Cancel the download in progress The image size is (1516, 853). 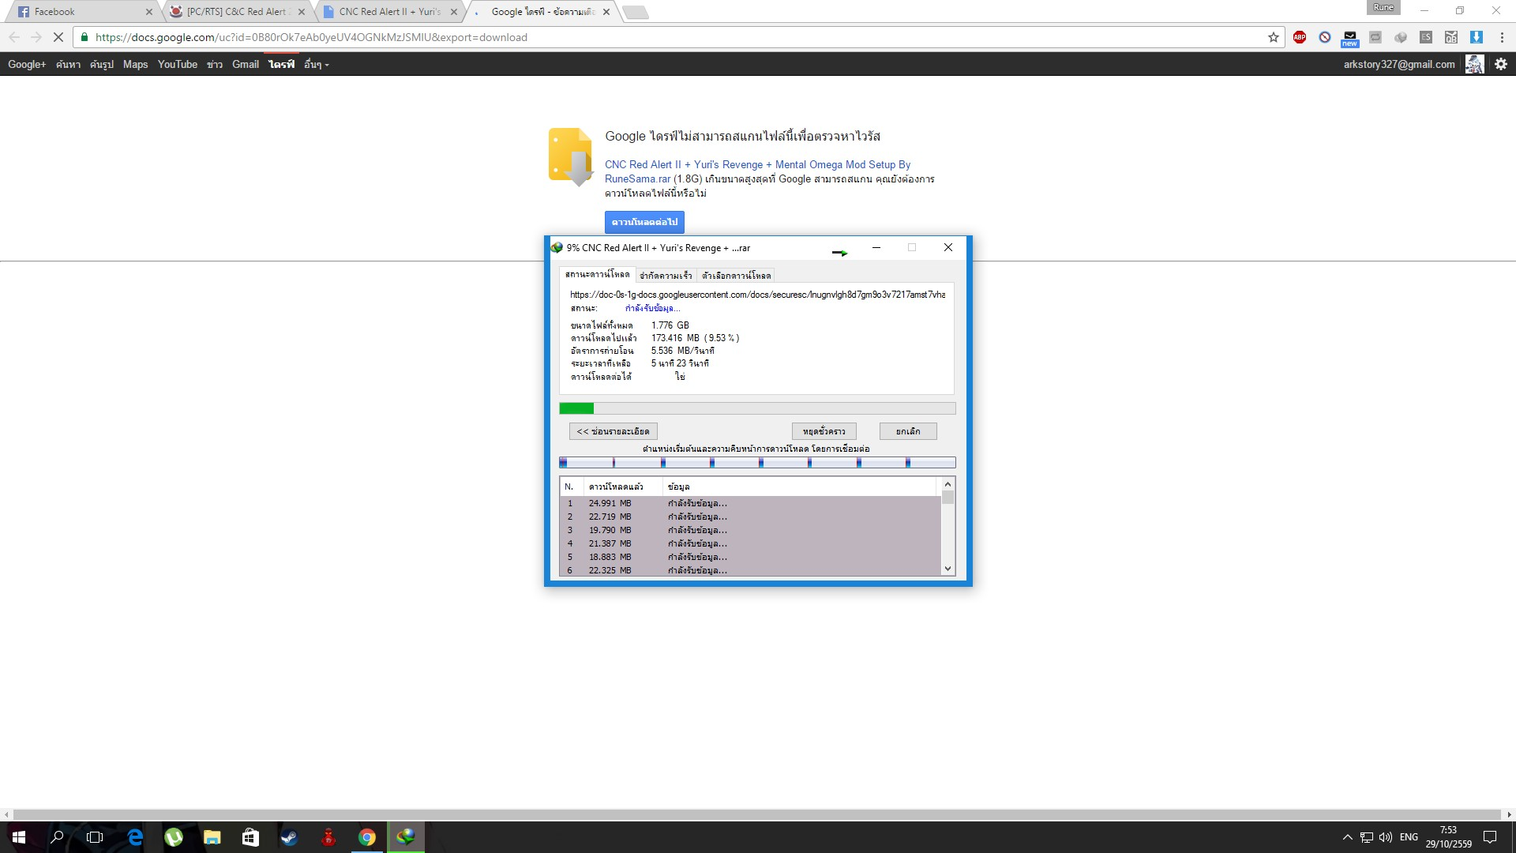click(x=908, y=431)
